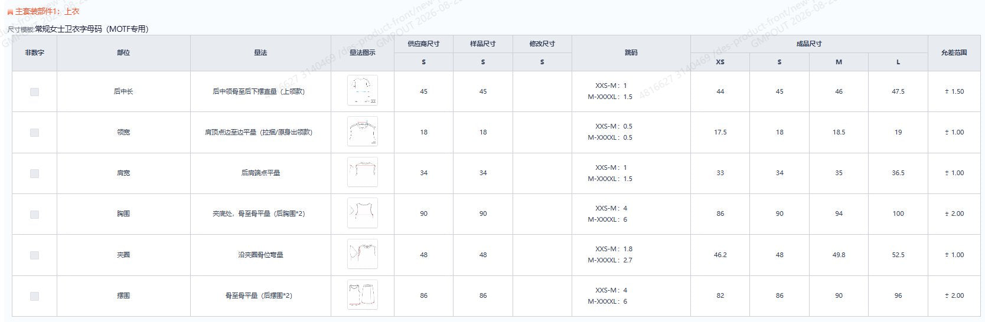
Task: Check the 非数字 box in 摆围 row
Action: point(34,296)
